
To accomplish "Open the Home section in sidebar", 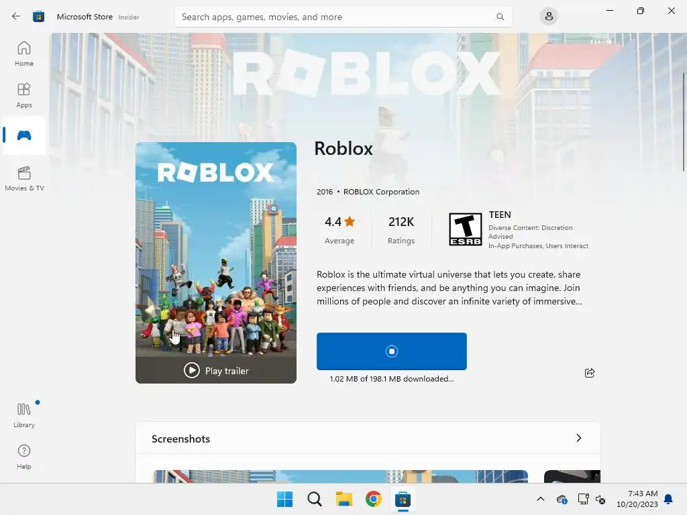I will (x=24, y=54).
